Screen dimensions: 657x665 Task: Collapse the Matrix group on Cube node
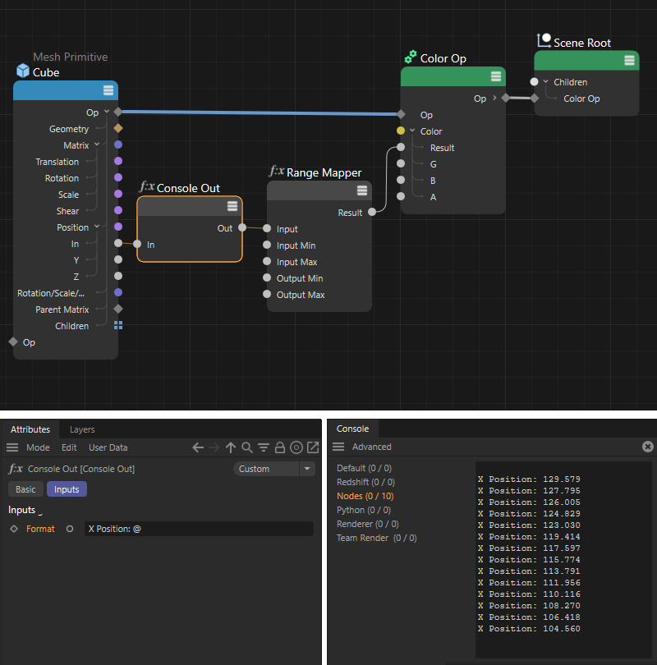tap(97, 144)
